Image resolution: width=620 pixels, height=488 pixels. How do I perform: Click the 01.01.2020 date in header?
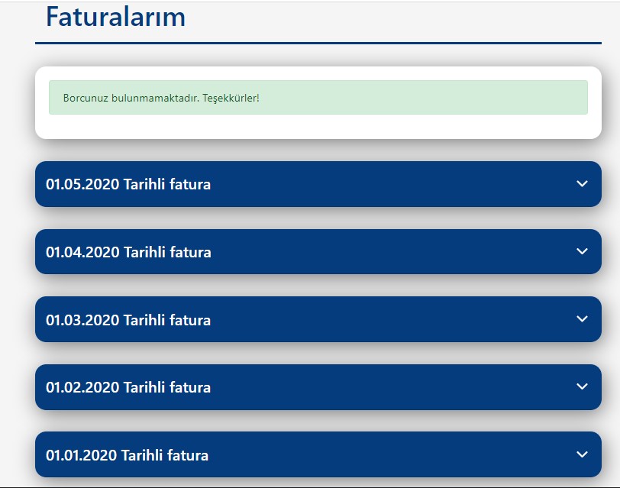(x=82, y=455)
